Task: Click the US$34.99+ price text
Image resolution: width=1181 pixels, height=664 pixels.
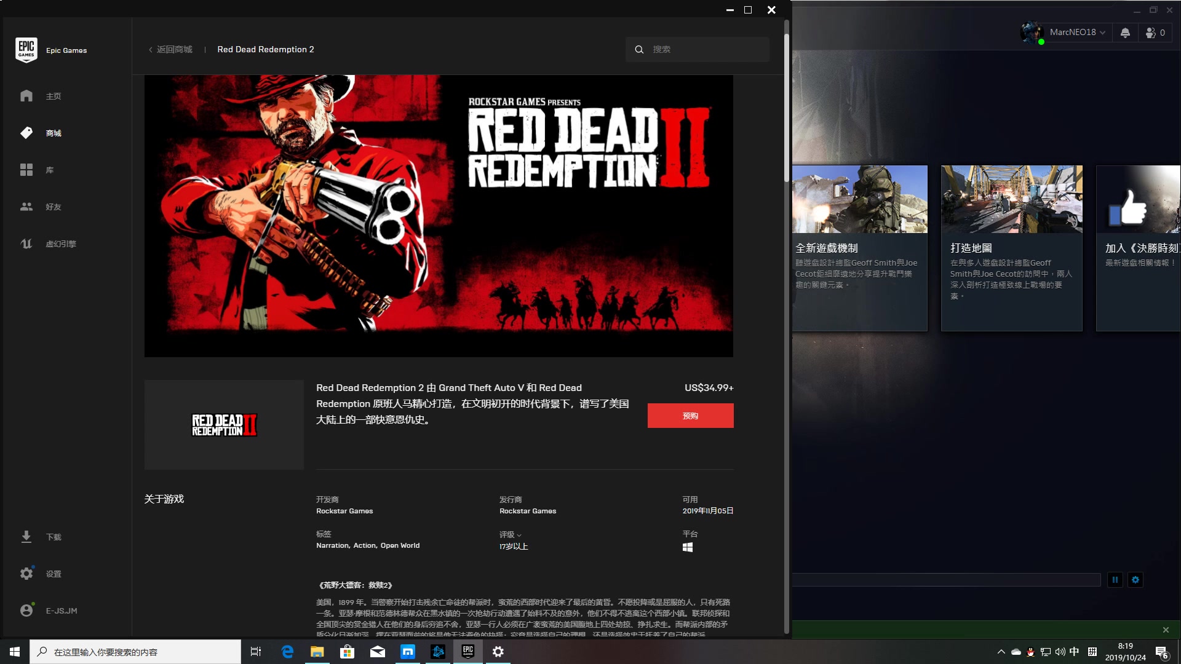Action: coord(709,388)
